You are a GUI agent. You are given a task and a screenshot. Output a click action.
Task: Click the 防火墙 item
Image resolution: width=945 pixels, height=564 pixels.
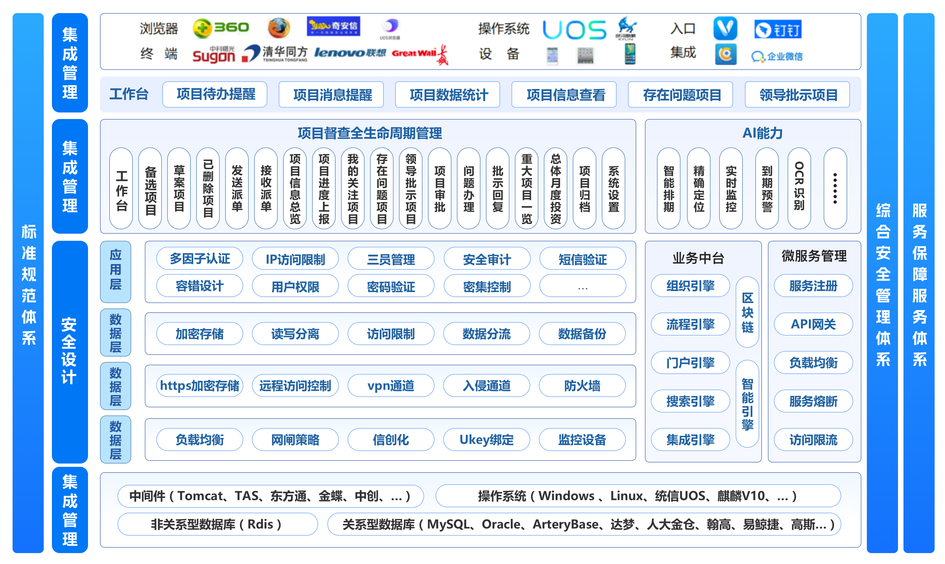coord(582,386)
